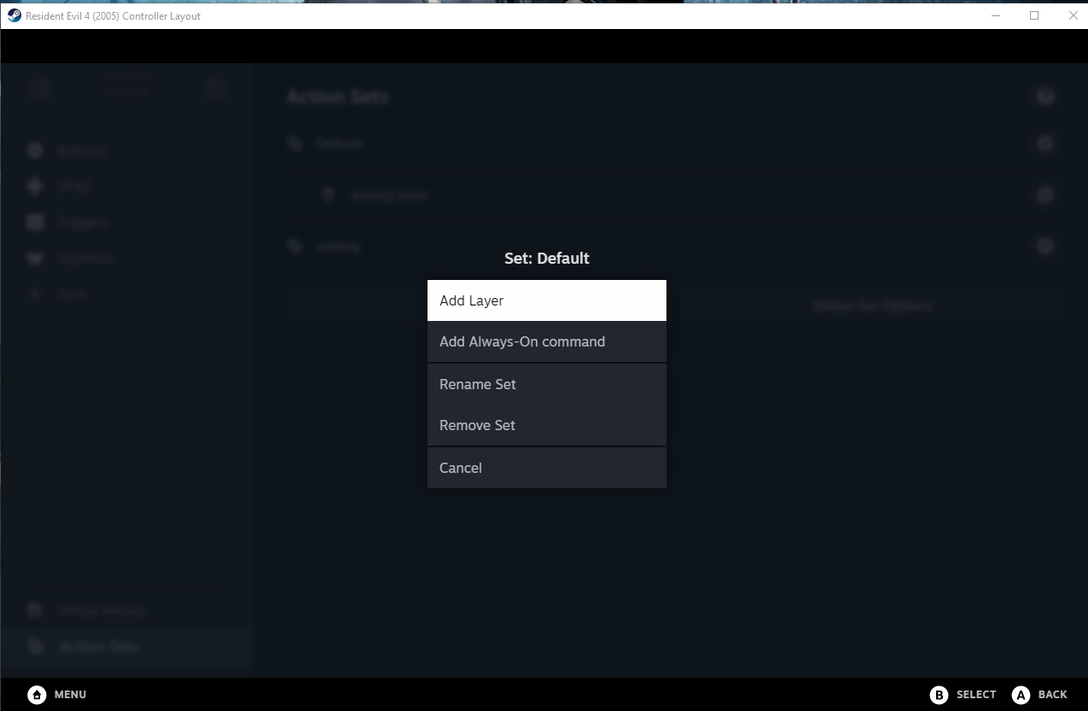The image size is (1088, 711).
Task: Select the Action Sets sidebar entry
Action: tap(128, 646)
